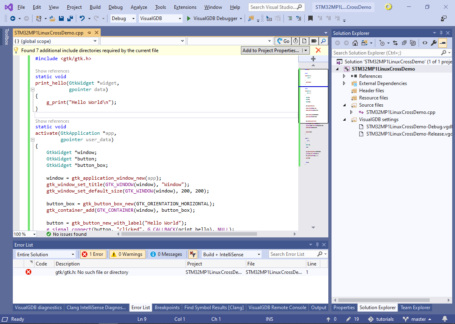Open dropdown arrow beside Add to Project Properties
This screenshot has height=324, width=455.
(x=305, y=50)
